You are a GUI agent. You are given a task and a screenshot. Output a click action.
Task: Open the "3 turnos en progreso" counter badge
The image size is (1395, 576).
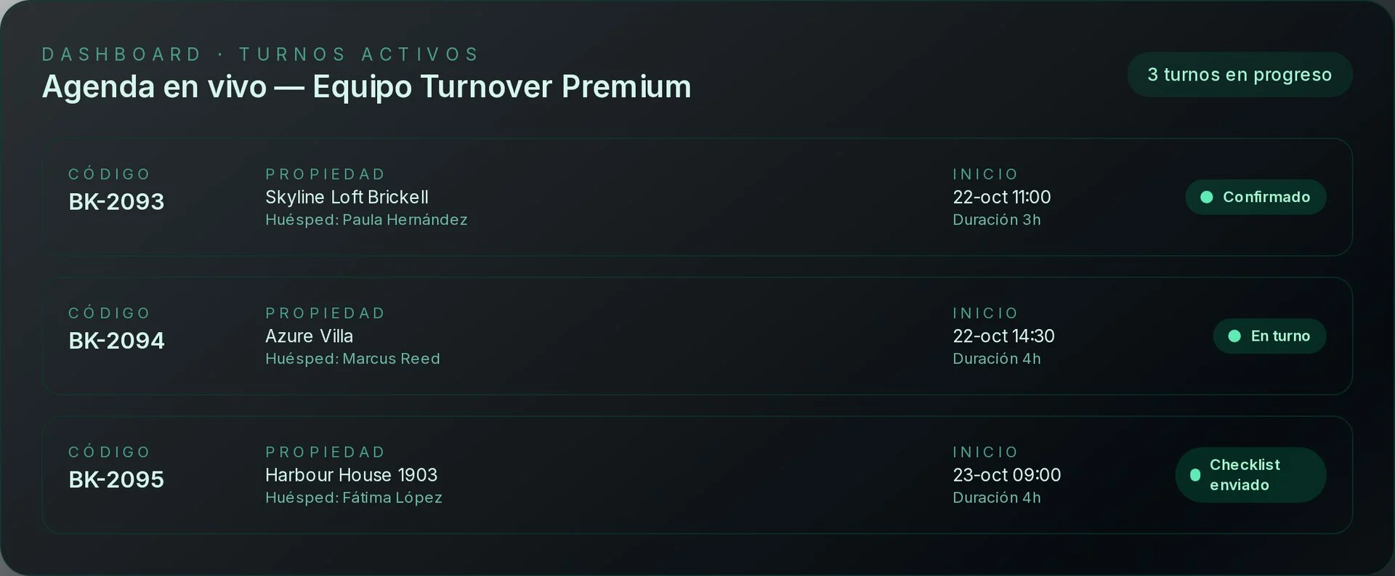1239,75
